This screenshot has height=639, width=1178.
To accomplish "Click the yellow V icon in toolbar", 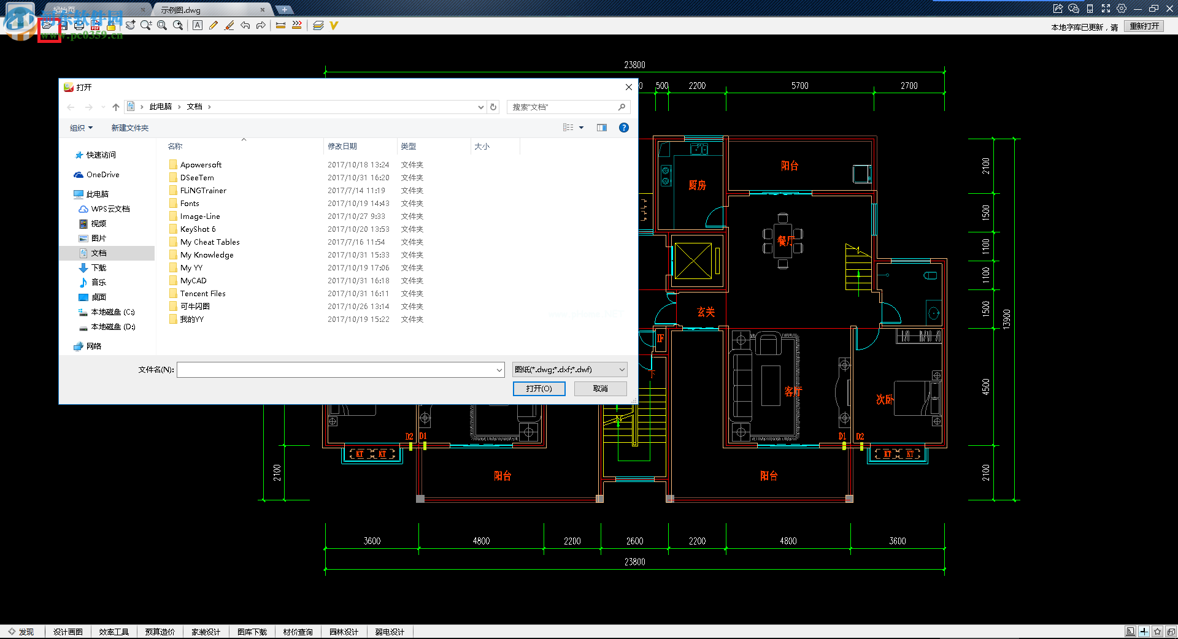I will tap(334, 25).
